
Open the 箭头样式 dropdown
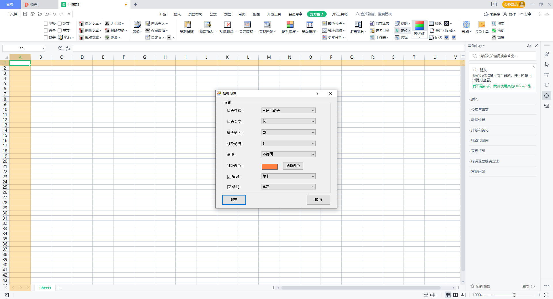tap(288, 111)
